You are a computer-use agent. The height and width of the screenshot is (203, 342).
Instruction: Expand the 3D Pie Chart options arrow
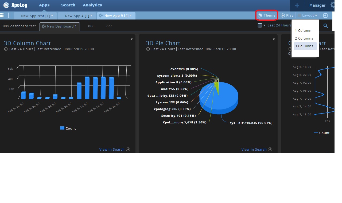pos(274,40)
